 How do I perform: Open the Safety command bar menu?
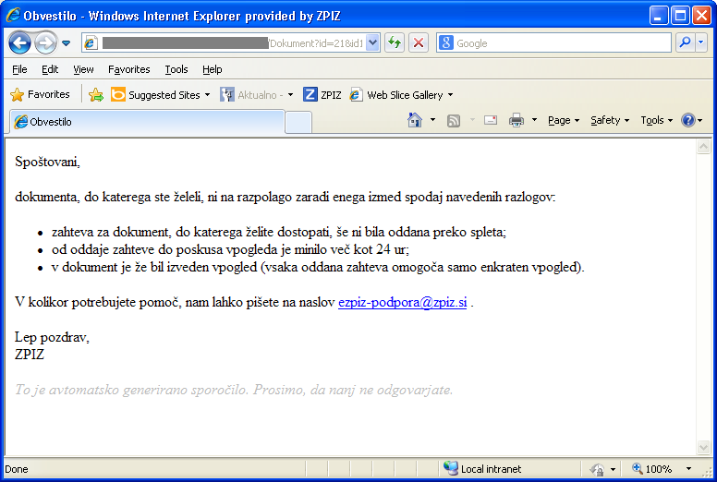(x=610, y=120)
